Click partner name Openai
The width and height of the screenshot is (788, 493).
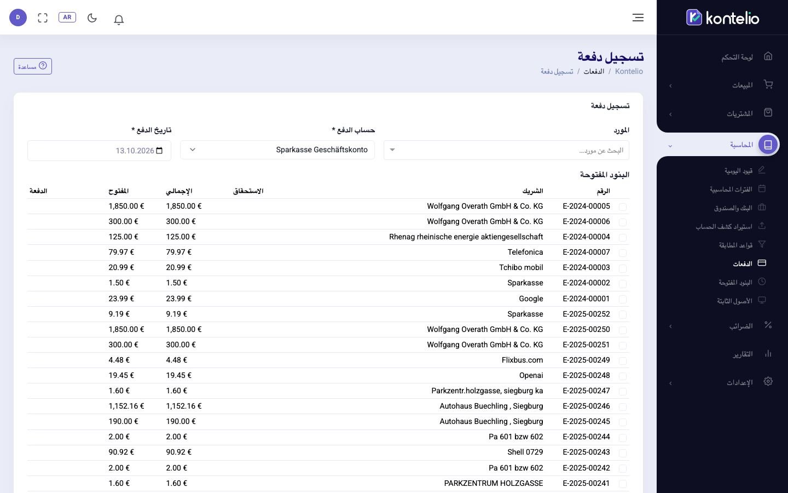click(531, 376)
